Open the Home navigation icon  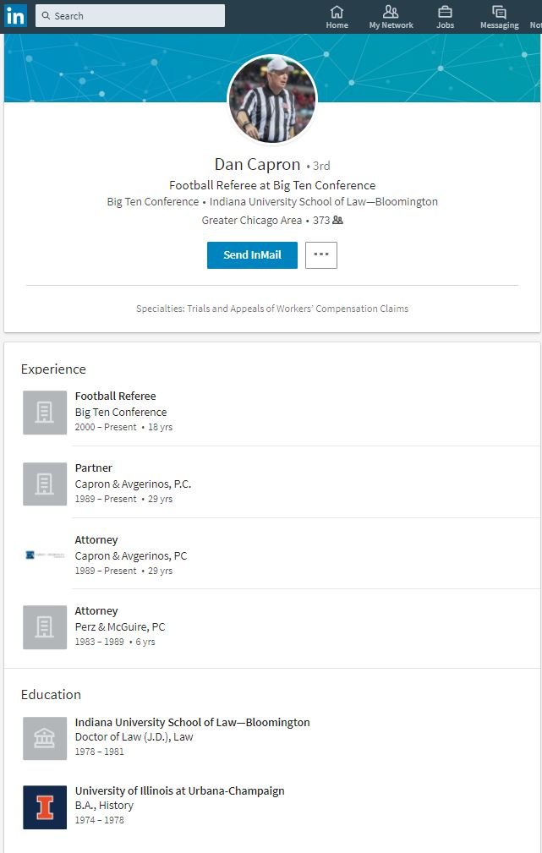tap(337, 12)
